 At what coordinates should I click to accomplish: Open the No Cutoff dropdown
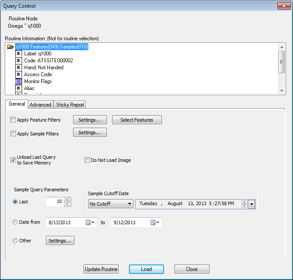point(110,204)
